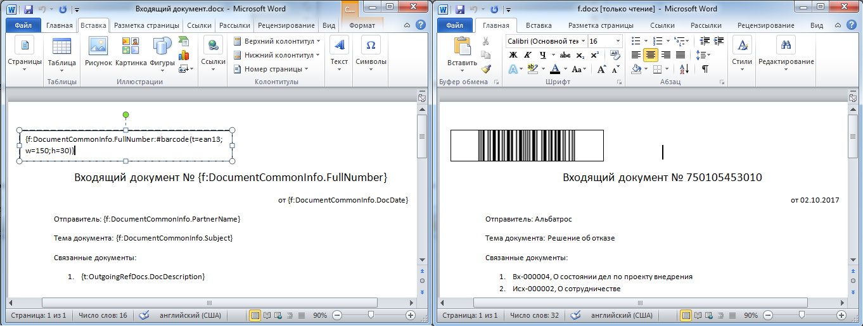The image size is (863, 326).
Task: Click the barcode image in f.docx
Action: (527, 146)
